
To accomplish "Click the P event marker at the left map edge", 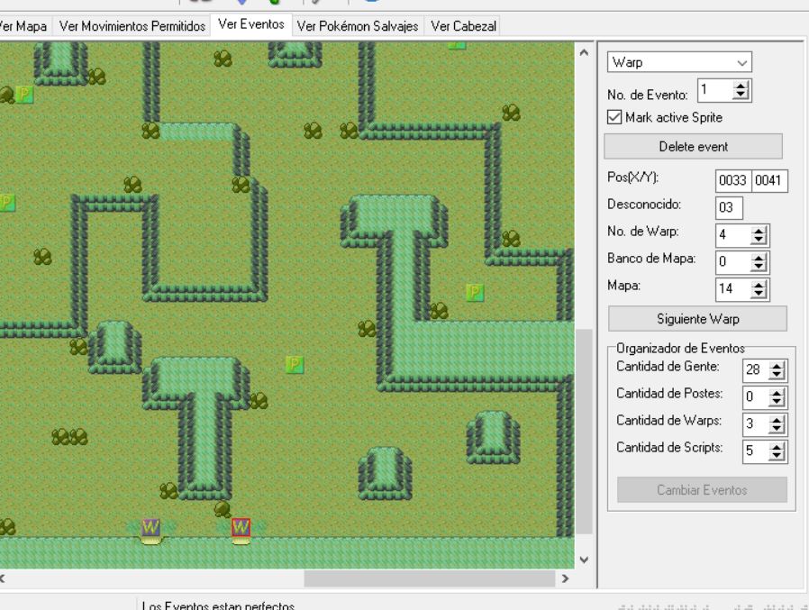I will tap(6, 202).
